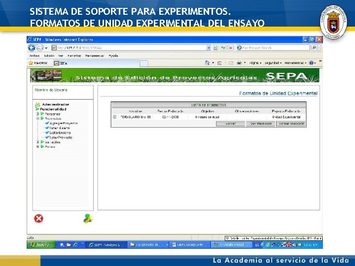Click the magnifier search button
The image size is (355, 266).
coord(314,48)
